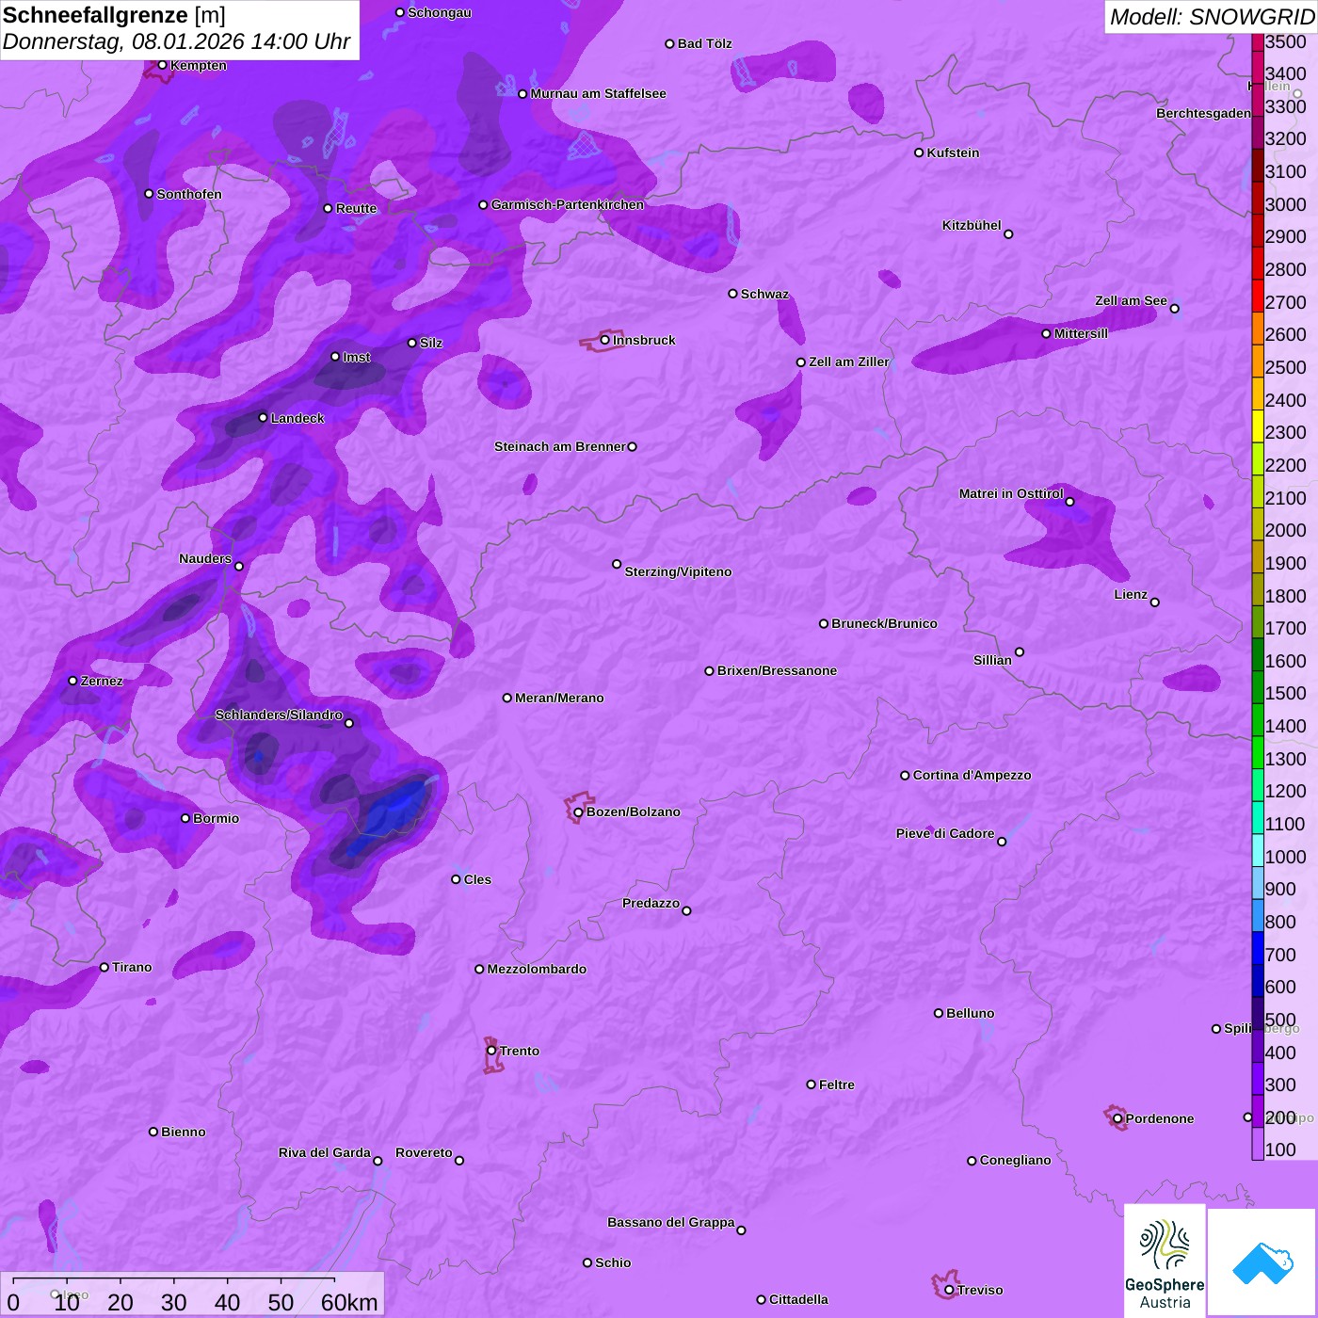Click the 2700 m red legend swatch
The height and width of the screenshot is (1318, 1318).
point(1258,296)
